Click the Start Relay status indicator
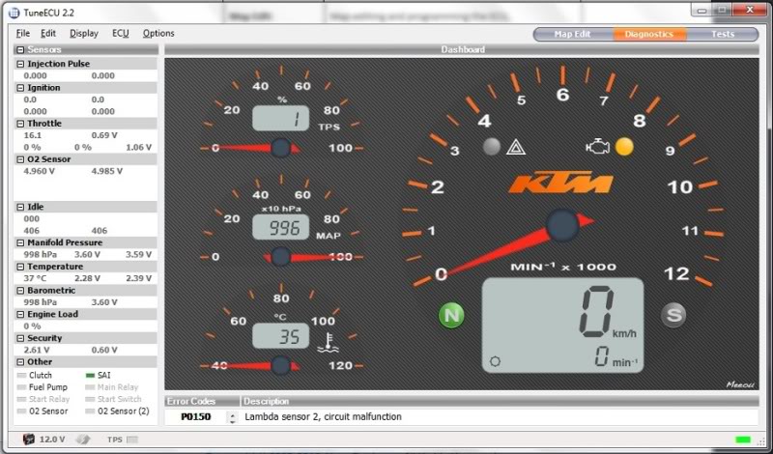Image resolution: width=773 pixels, height=454 pixels. pos(21,399)
